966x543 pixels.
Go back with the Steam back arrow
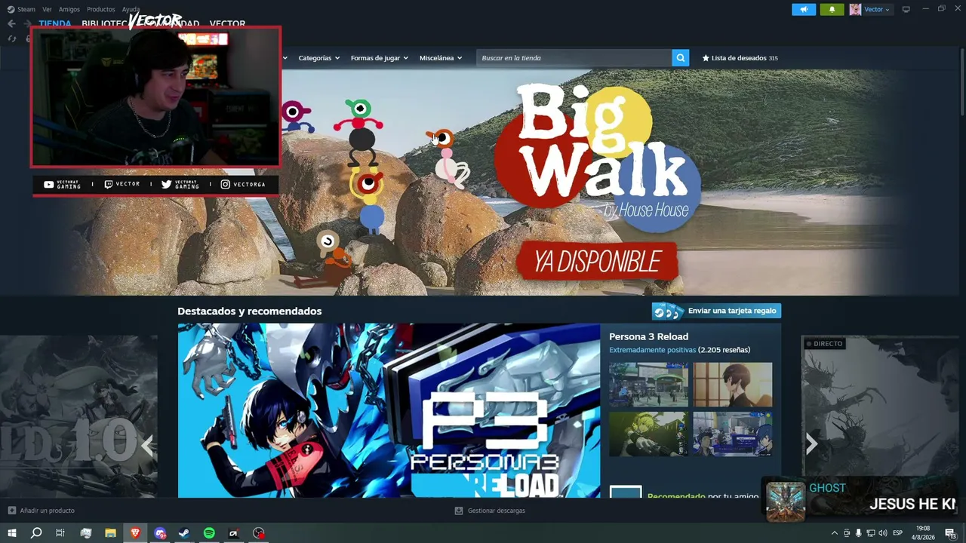(x=11, y=23)
